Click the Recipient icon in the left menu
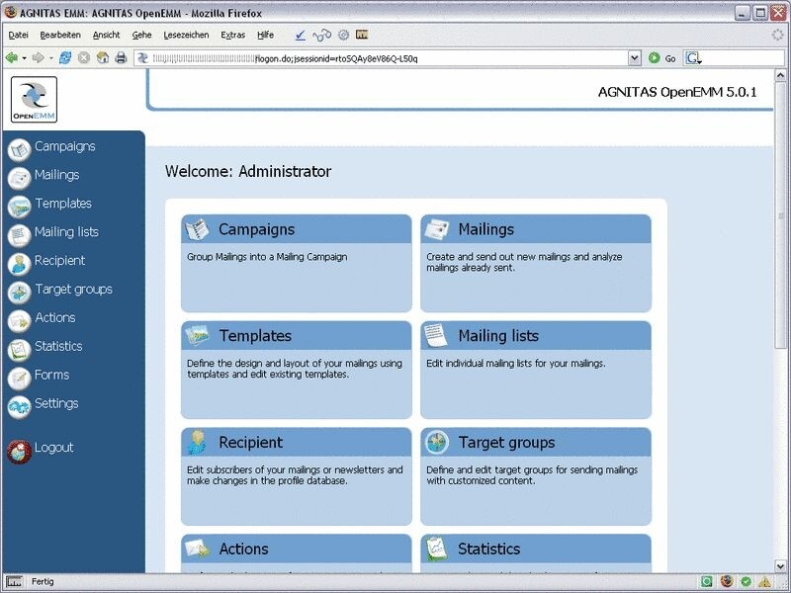The height and width of the screenshot is (593, 791). (19, 263)
